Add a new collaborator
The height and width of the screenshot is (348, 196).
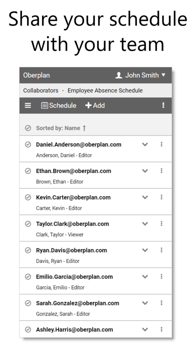tap(95, 105)
